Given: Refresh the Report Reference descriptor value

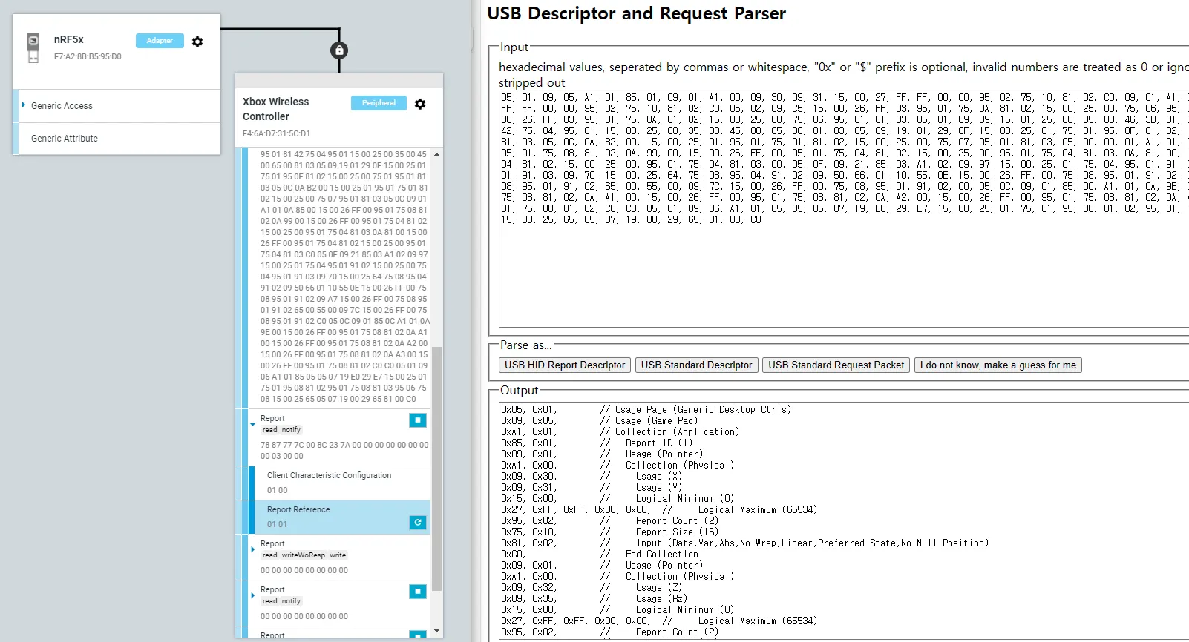Looking at the screenshot, I should click(418, 523).
